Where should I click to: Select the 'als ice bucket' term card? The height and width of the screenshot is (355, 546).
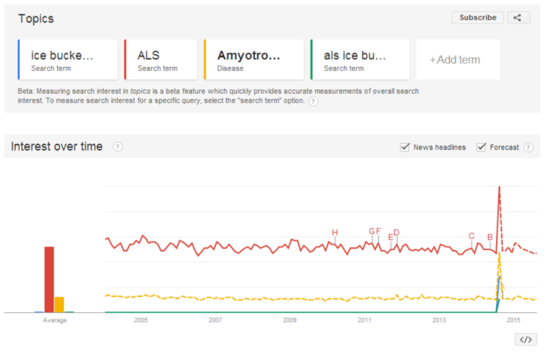click(360, 60)
